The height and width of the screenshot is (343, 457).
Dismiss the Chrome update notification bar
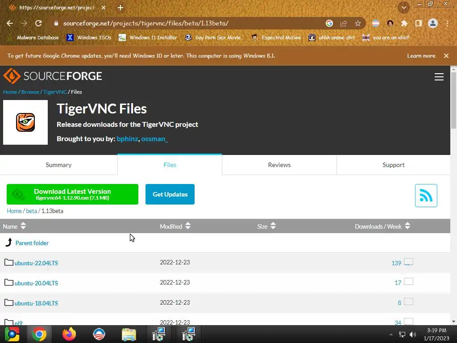(x=446, y=56)
